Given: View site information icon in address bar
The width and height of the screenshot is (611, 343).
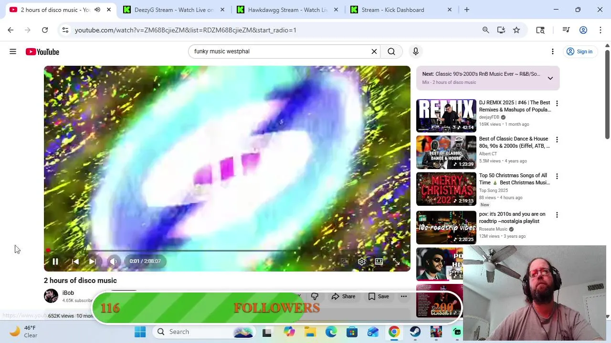Looking at the screenshot, I should click(65, 30).
